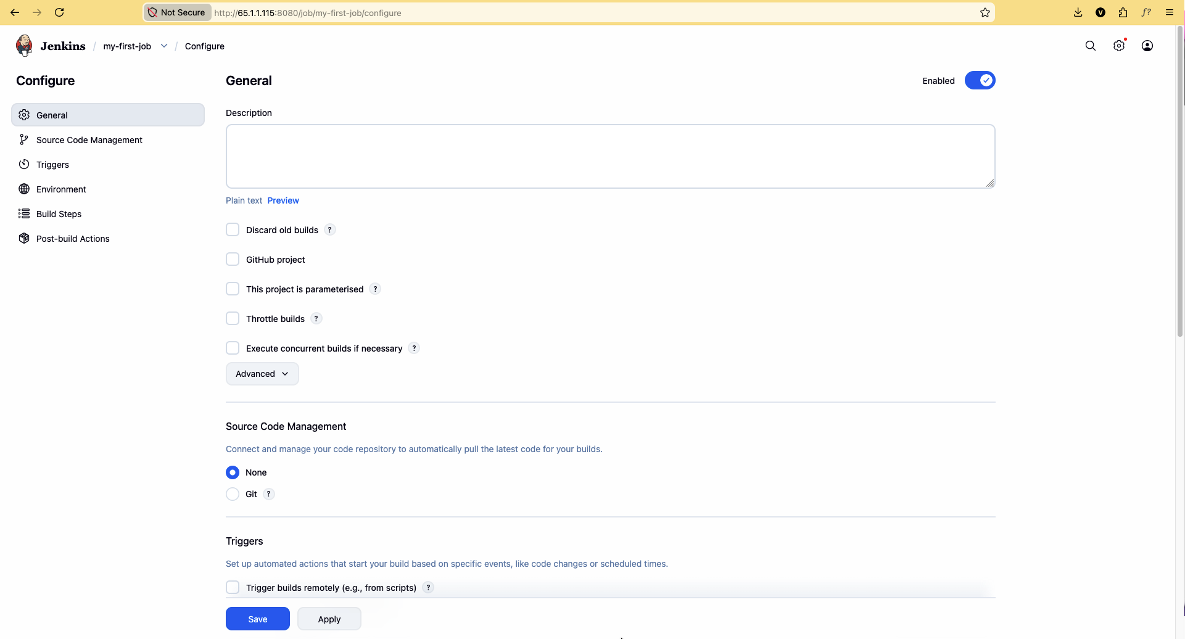Open Jenkins search magnifier icon

click(x=1091, y=46)
